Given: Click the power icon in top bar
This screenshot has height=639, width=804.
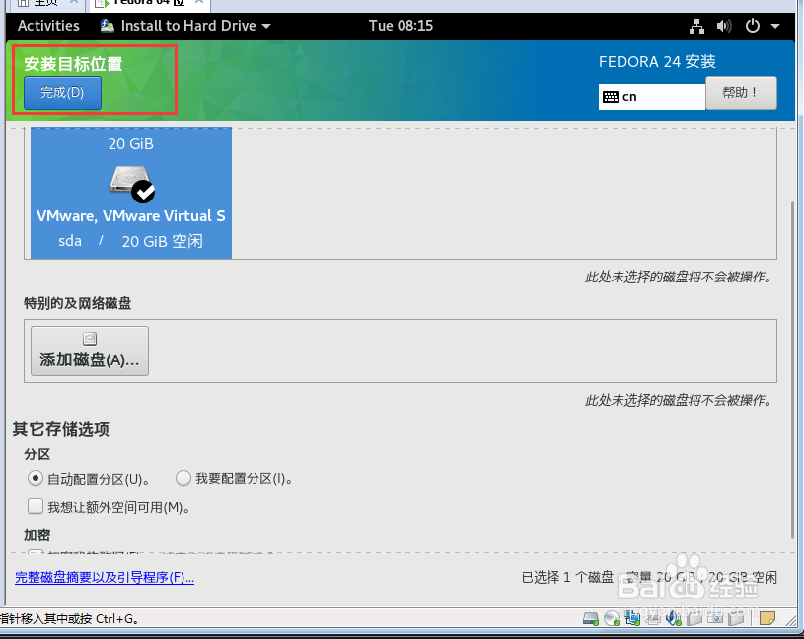Looking at the screenshot, I should pyautogui.click(x=753, y=26).
